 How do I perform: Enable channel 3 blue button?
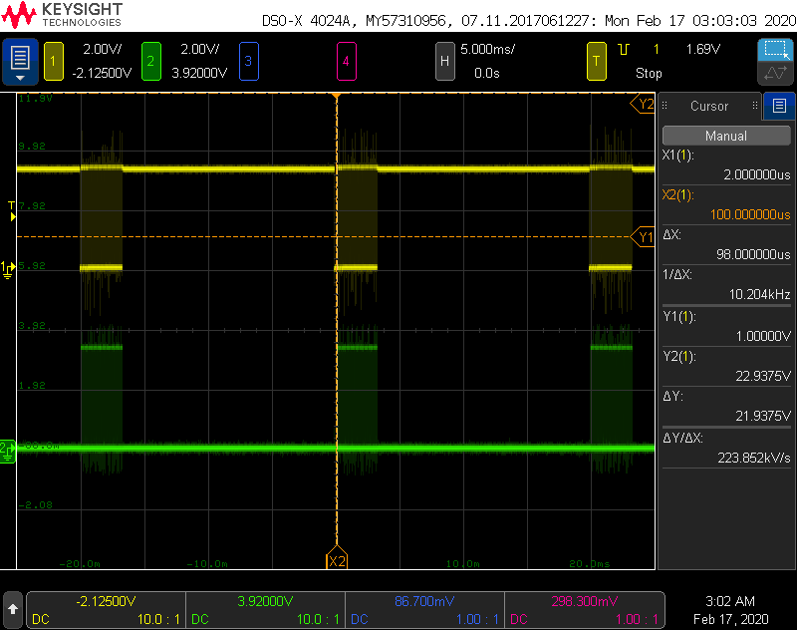click(x=248, y=62)
